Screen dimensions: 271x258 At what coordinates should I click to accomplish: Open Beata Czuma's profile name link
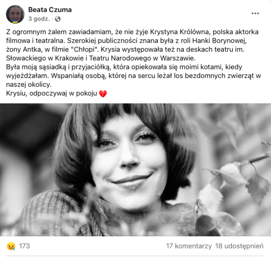[50, 10]
